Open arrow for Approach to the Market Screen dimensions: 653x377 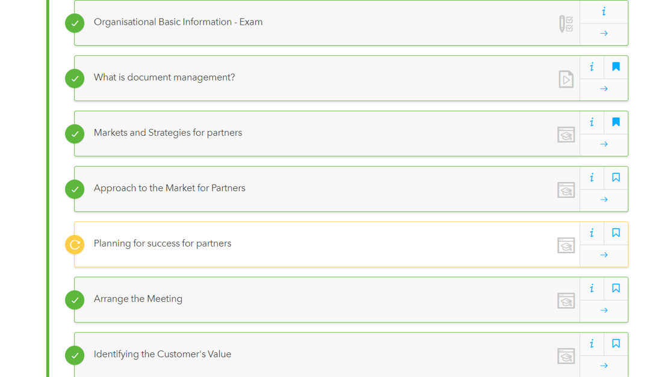click(x=604, y=200)
